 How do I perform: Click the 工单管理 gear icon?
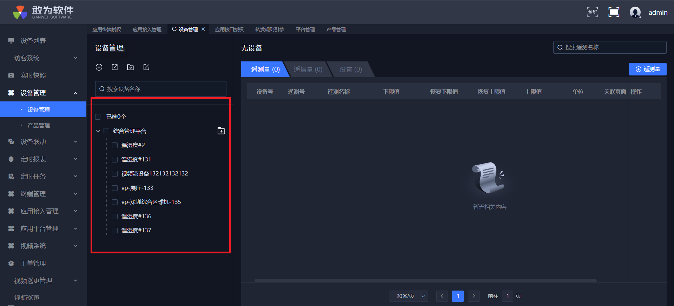11,264
